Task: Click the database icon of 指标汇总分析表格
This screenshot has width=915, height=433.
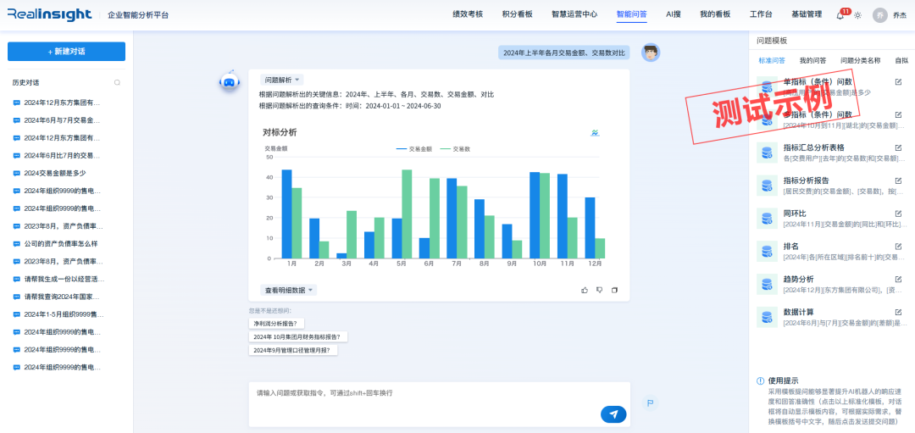Action: 767,153
